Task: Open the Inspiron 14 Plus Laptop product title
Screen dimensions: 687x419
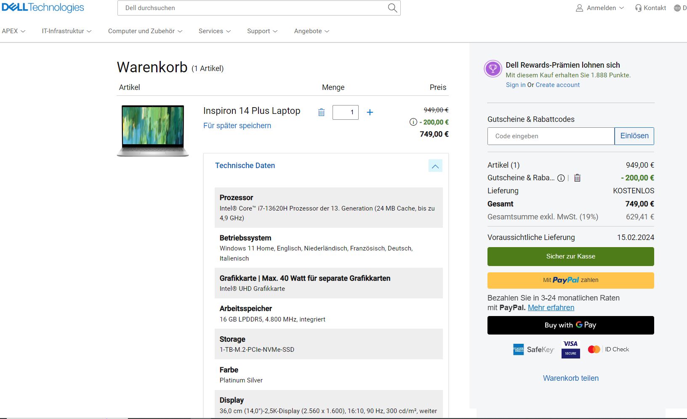Action: click(252, 111)
